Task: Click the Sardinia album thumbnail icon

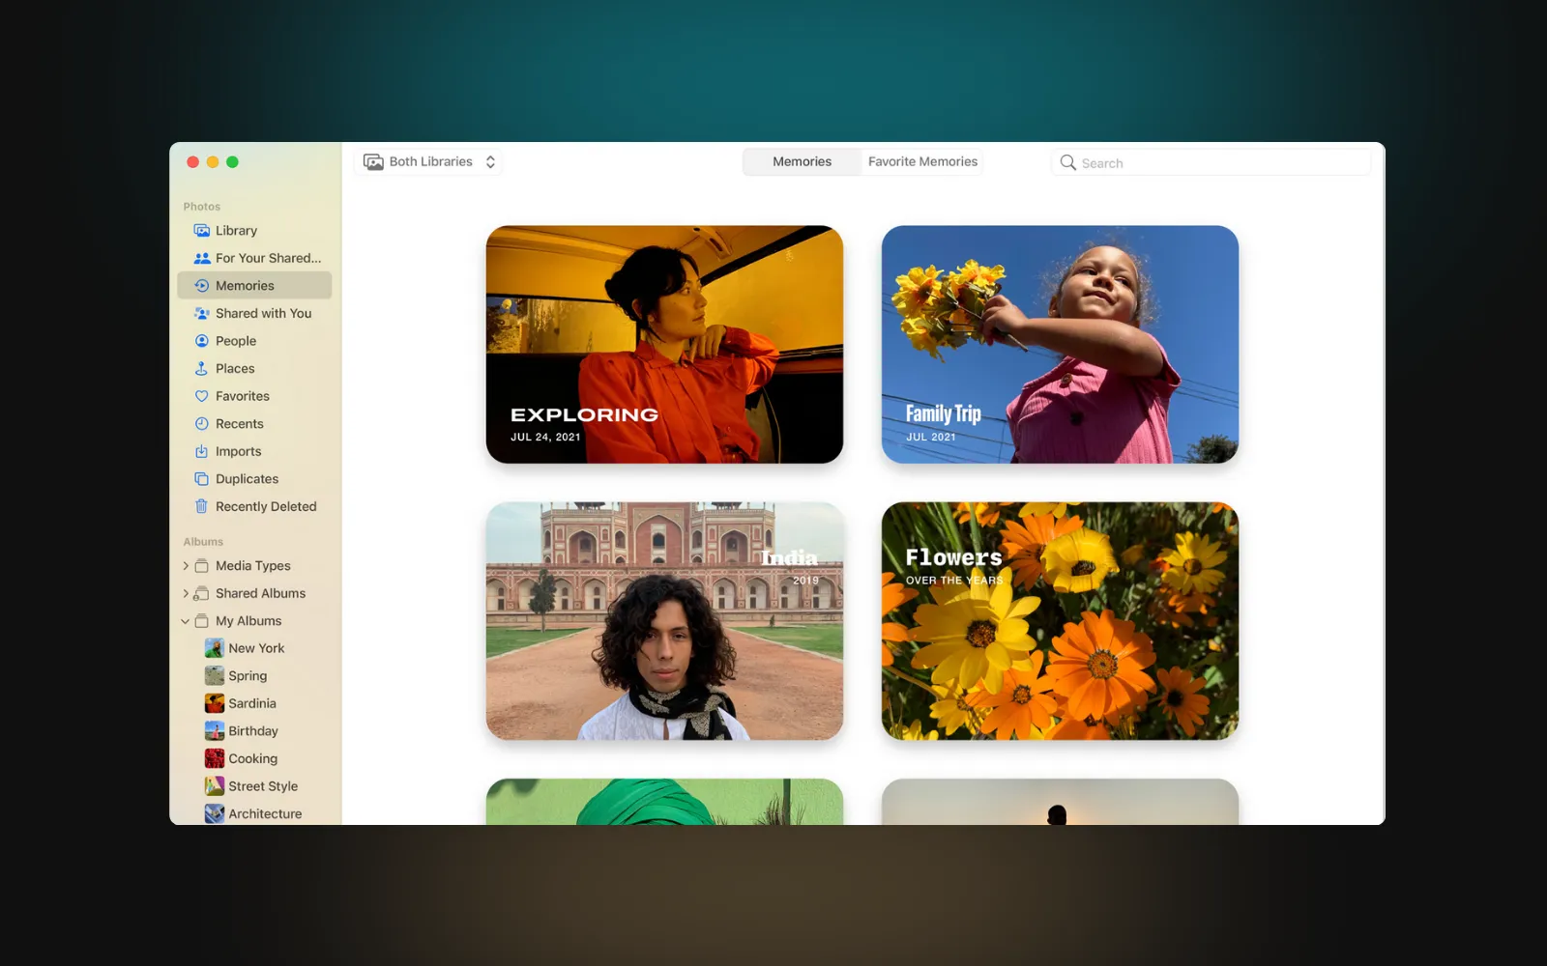Action: pyautogui.click(x=215, y=703)
